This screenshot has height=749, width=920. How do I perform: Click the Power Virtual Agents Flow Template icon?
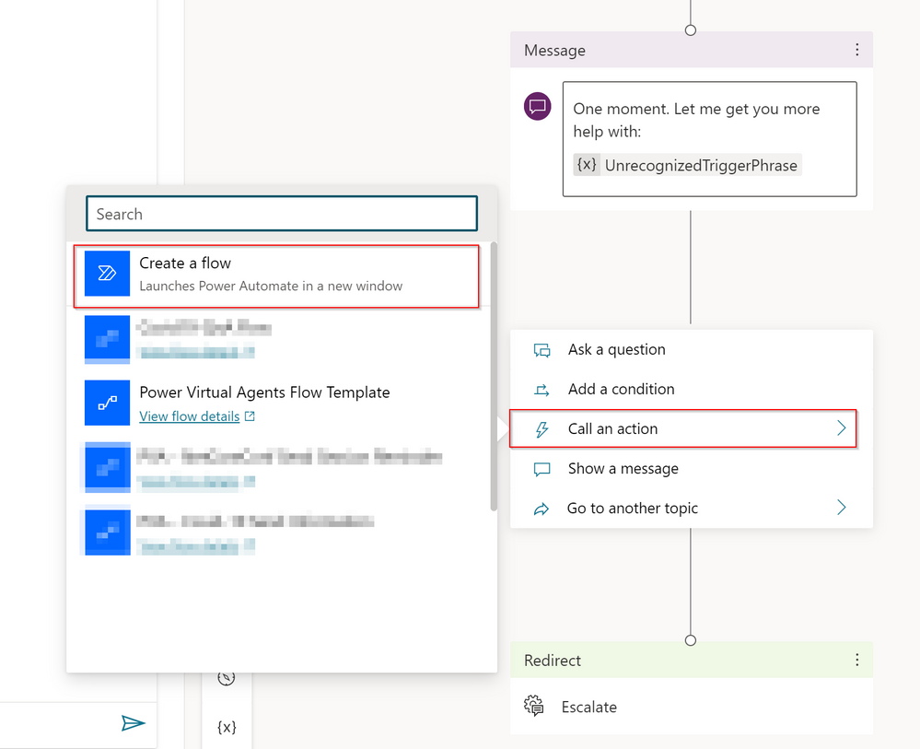coord(107,404)
